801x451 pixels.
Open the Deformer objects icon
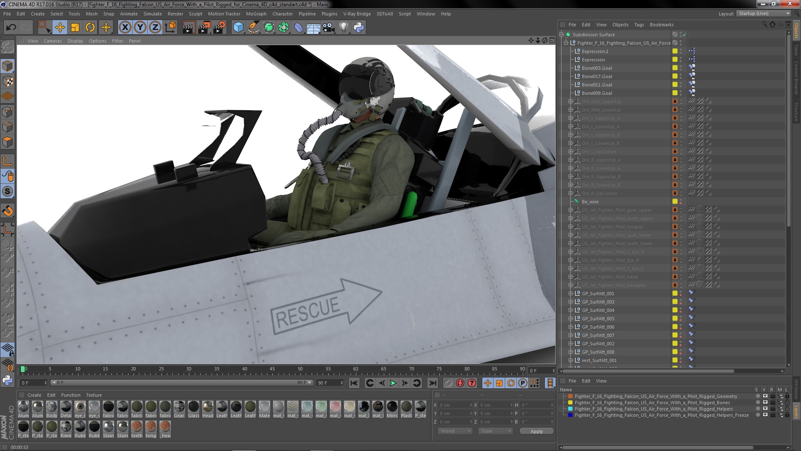[x=299, y=28]
